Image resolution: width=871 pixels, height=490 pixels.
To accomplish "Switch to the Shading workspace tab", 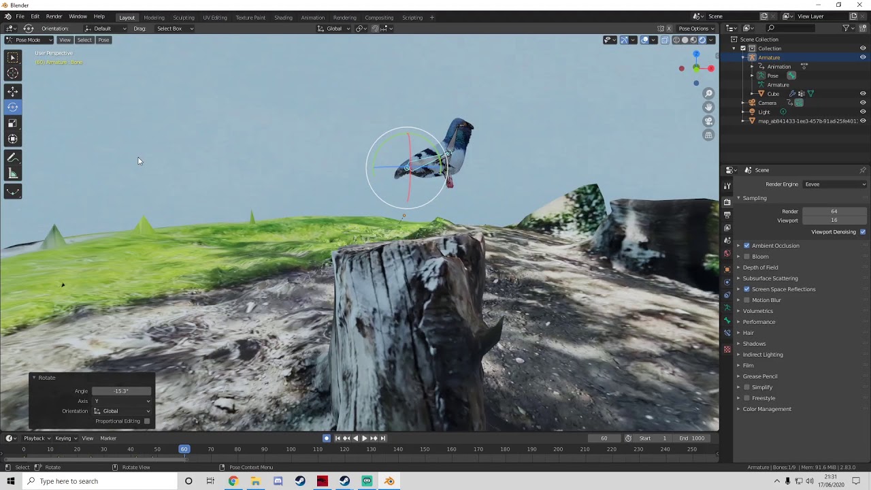I will (x=283, y=18).
